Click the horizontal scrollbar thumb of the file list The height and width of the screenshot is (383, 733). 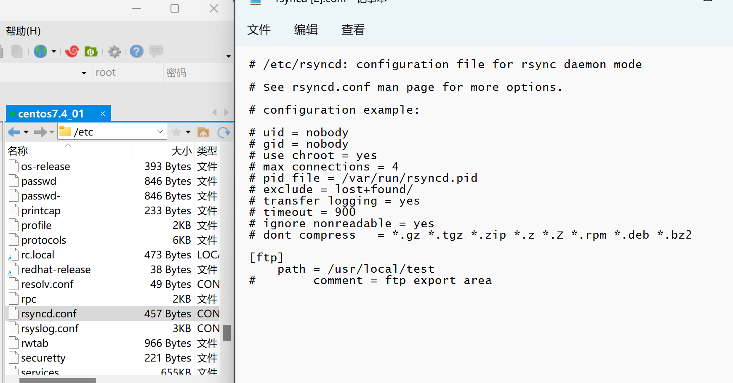click(58, 380)
